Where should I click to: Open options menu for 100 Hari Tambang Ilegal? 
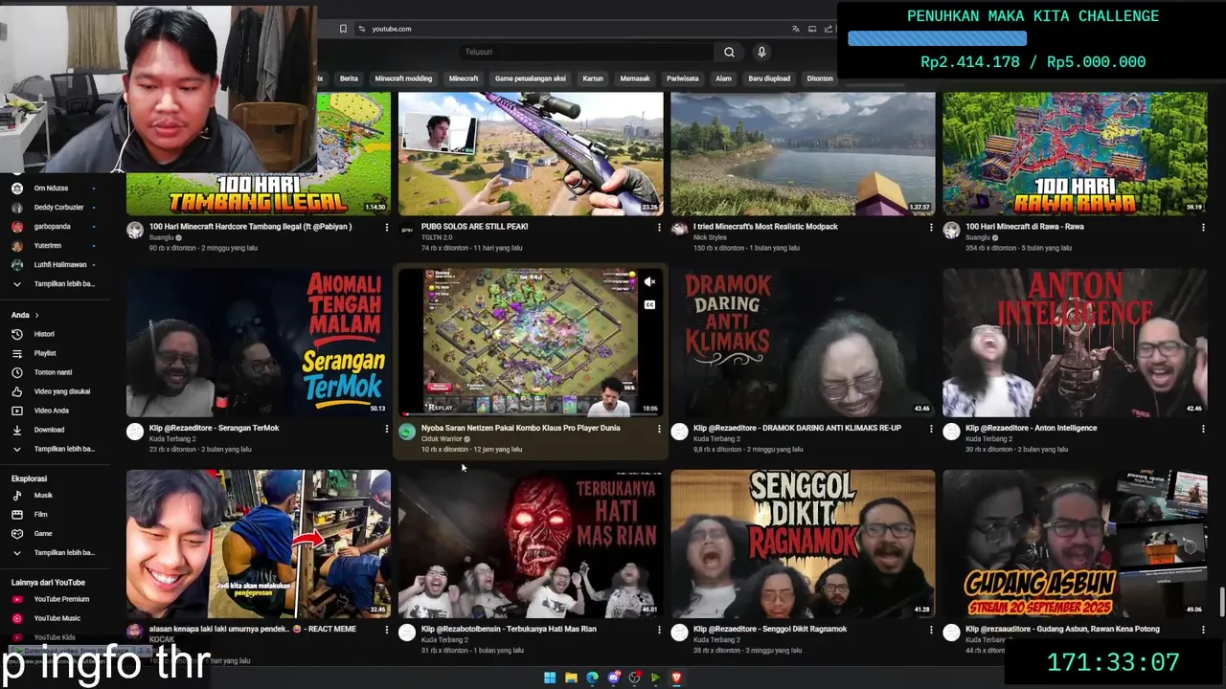pos(387,228)
